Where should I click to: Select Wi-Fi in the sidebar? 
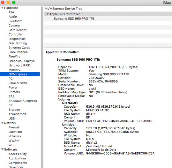click(x=12, y=145)
